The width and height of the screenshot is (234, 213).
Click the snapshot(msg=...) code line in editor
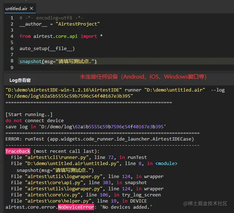click(58, 62)
